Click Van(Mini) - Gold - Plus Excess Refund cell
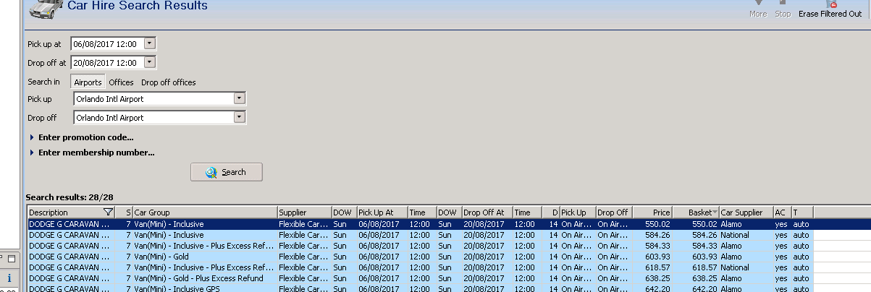The height and width of the screenshot is (292, 871). 205,278
